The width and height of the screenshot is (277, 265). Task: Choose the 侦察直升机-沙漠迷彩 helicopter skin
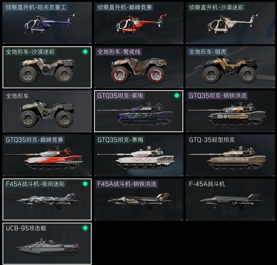230,23
